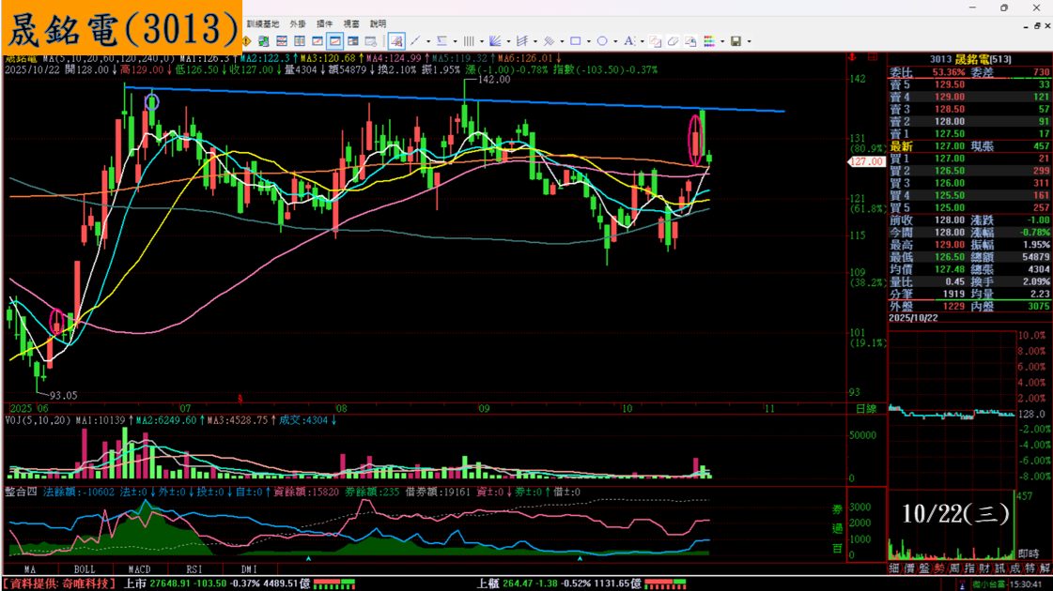Click the 日線 daily chart period label
This screenshot has height=591, width=1053.
(867, 409)
